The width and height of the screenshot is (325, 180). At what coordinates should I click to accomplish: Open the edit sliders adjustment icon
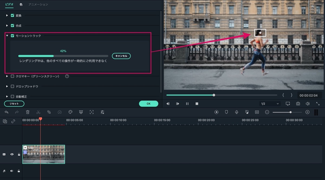click(x=102, y=112)
